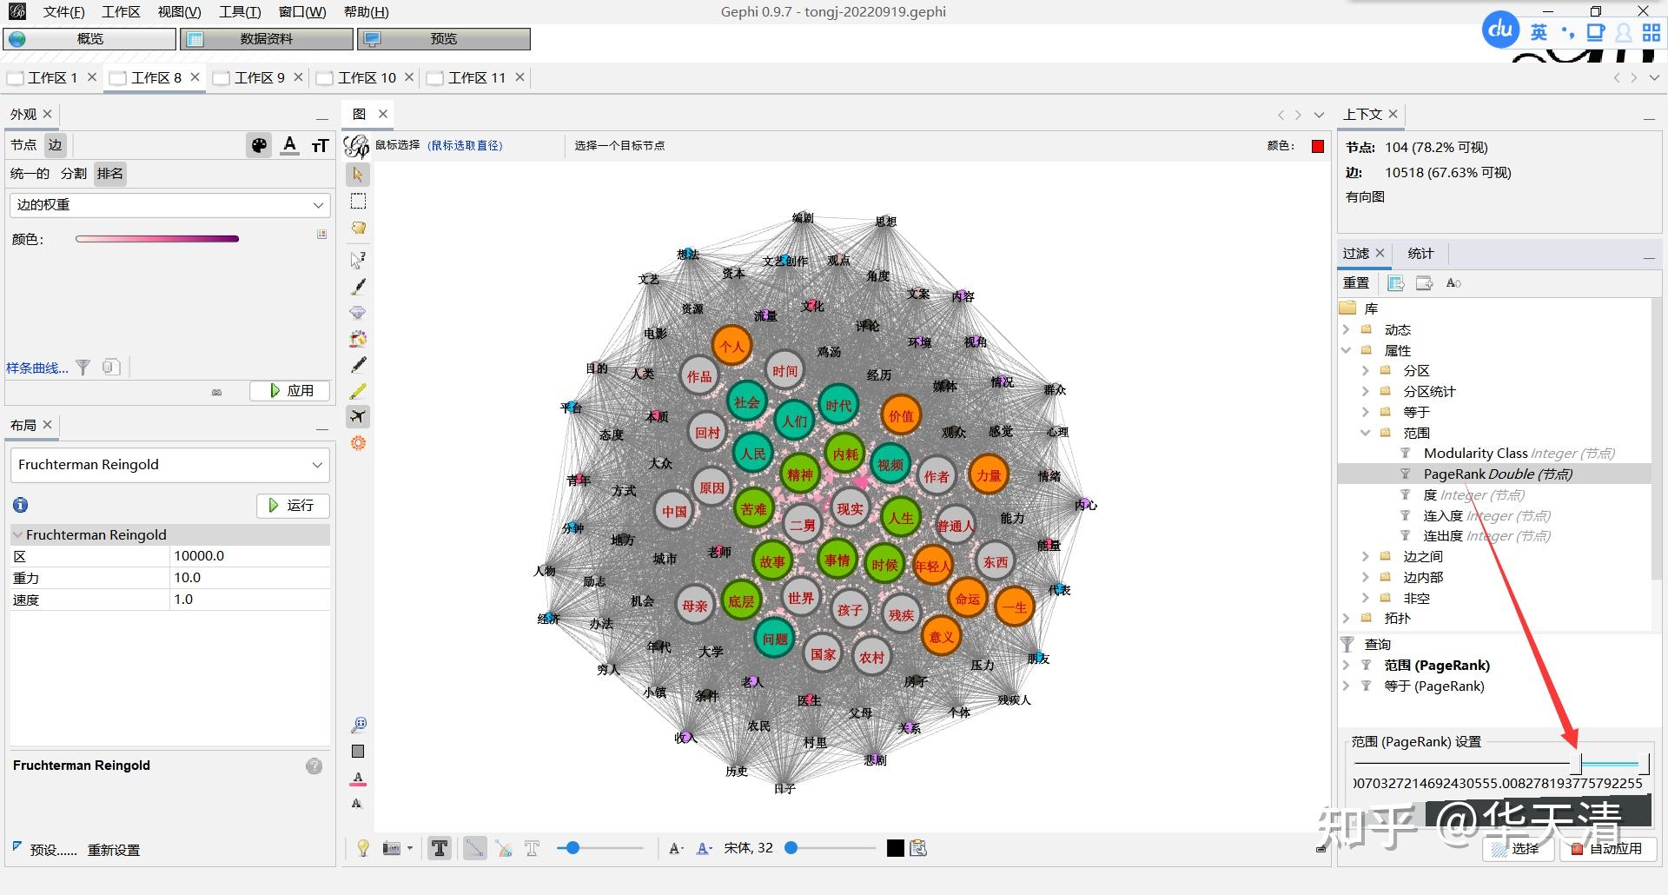Switch appearance target to 边

click(56, 145)
